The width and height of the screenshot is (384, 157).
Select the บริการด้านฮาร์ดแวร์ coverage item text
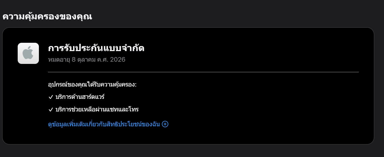(x=80, y=97)
